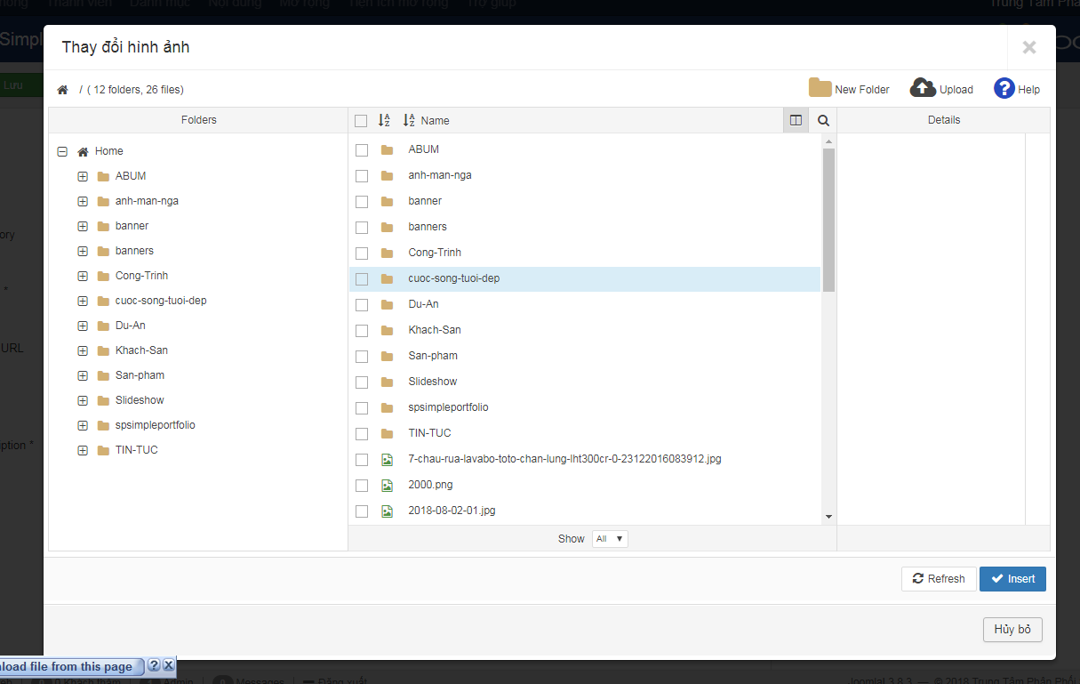Expand the Slideshow folder in the tree
Screen dimensions: 1080x684
point(83,400)
